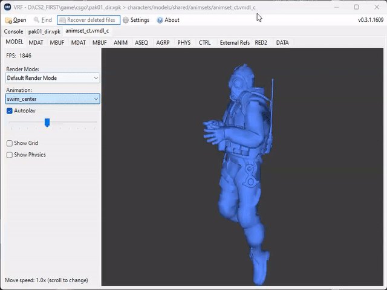Click the v0.3.1.1609 version label
The width and height of the screenshot is (387, 290).
(370, 20)
